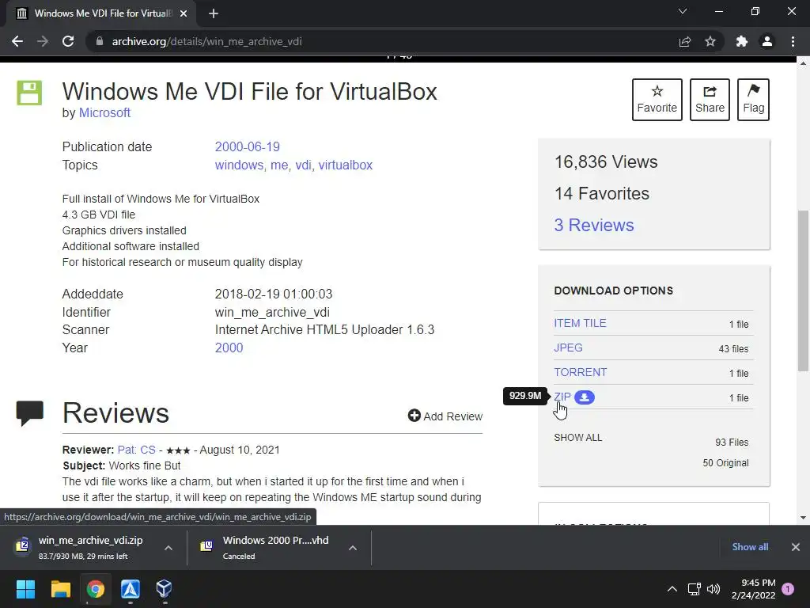Screen dimensions: 810x608
Task: Open VirtualBox from the taskbar
Action: coord(165,589)
